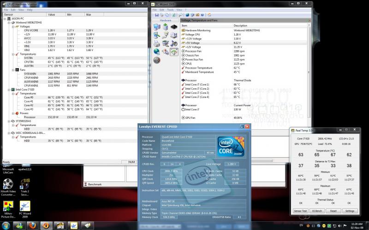
Task: Select the Mainboard Temperature row
Action: (244, 72)
